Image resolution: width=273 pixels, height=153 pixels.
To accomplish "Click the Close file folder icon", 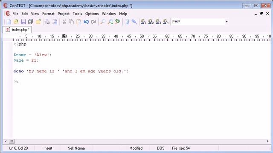I will (x=38, y=22).
